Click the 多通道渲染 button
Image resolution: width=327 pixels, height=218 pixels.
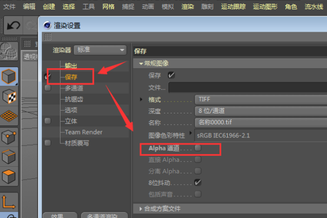(x=104, y=215)
